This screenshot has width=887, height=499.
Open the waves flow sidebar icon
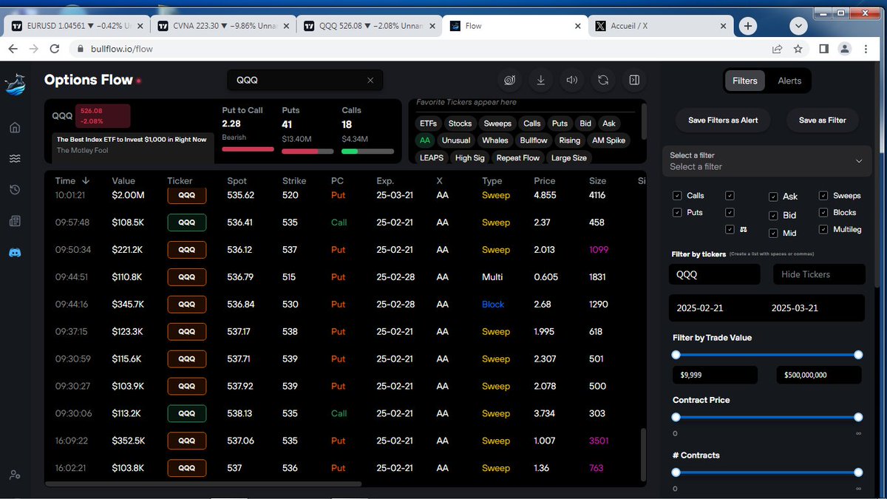(15, 159)
